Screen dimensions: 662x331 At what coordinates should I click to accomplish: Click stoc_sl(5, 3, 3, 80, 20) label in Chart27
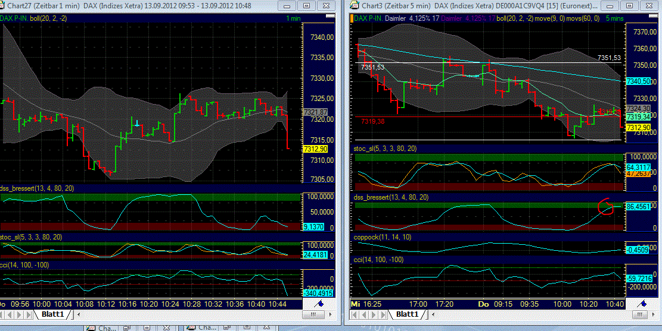pos(31,237)
